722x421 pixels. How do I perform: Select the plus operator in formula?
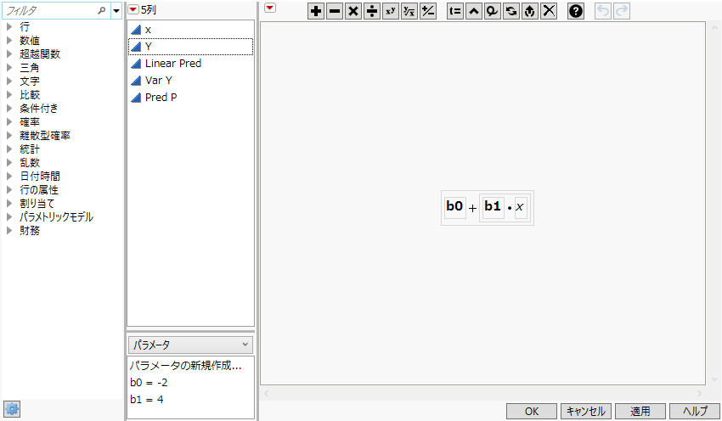pos(472,209)
